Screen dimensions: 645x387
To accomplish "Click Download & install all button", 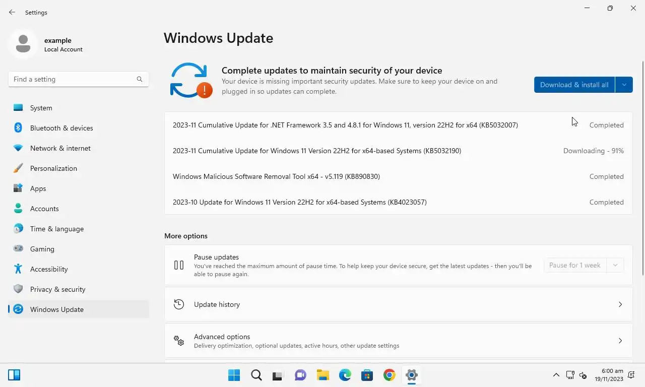I will [x=574, y=85].
